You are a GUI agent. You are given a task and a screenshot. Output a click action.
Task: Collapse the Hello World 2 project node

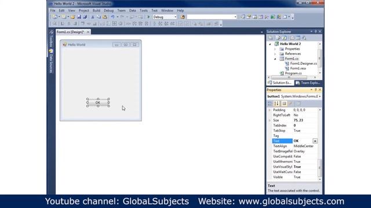(270, 44)
